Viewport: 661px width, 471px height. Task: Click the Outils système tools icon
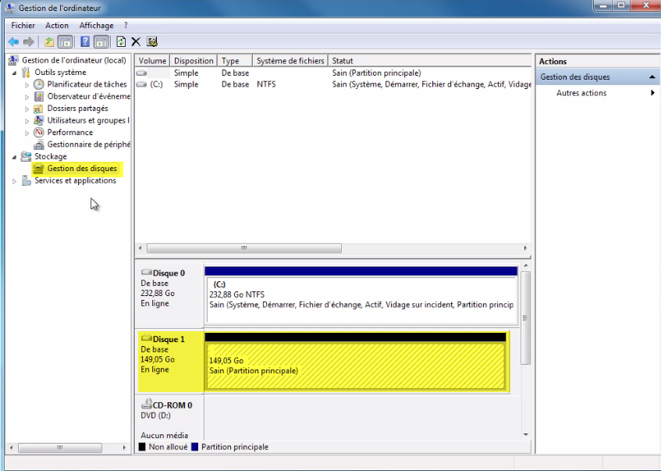[26, 72]
